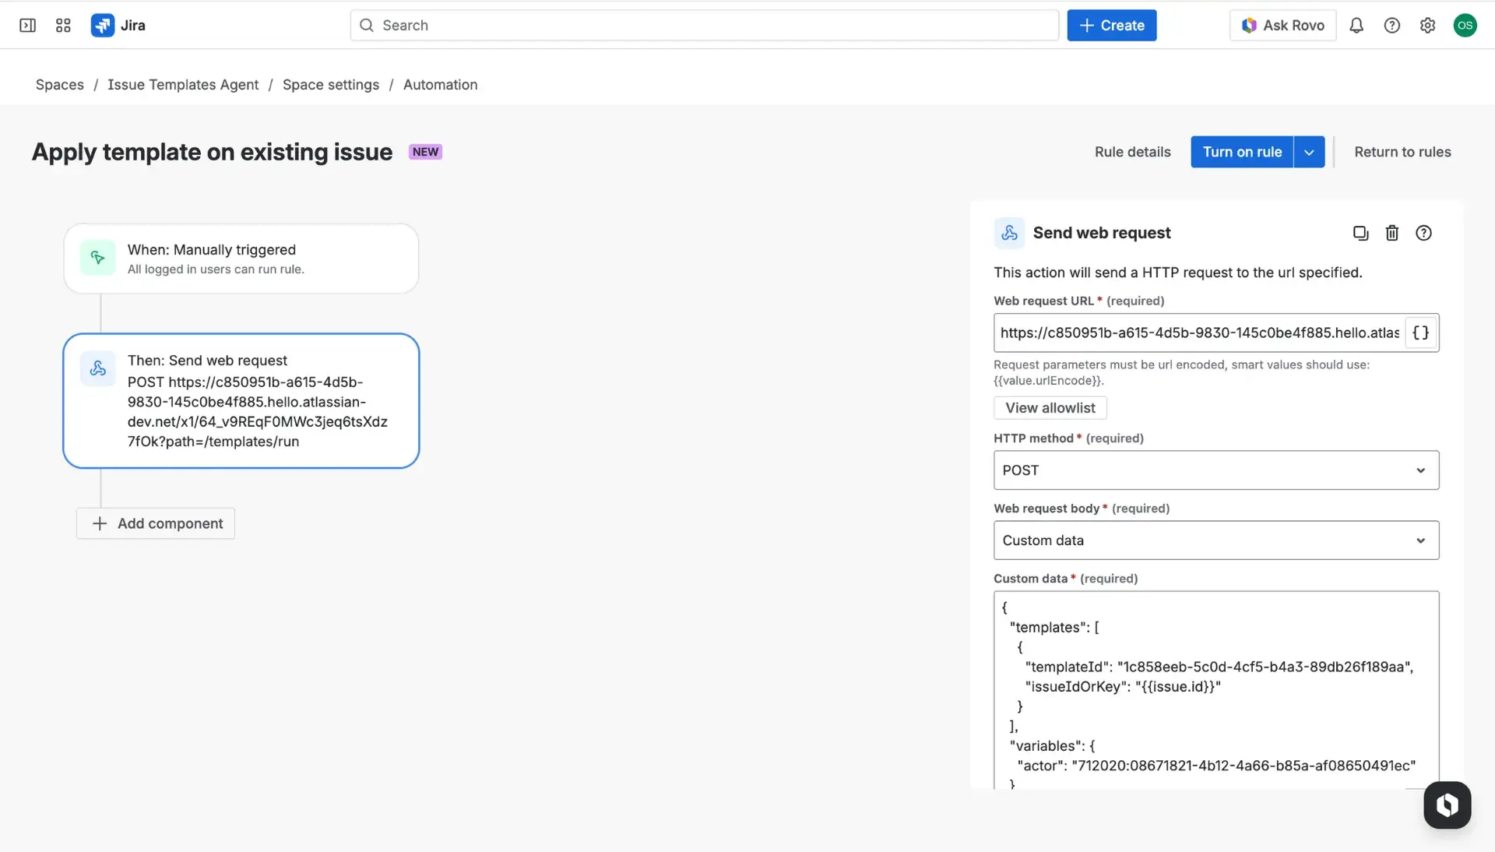This screenshot has height=852, width=1495.
Task: Duplicate the Send web request action
Action: (1360, 233)
